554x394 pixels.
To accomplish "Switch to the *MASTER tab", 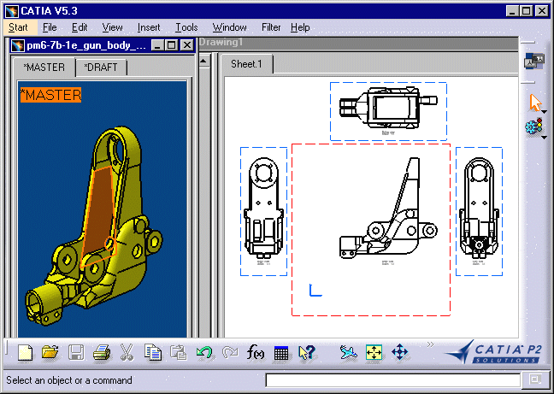I will pyautogui.click(x=44, y=67).
